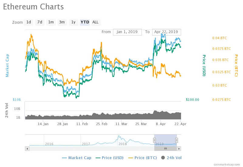Click the To date field Apr 22, 2019
Screen dimensions: 243x167
tap(166, 32)
